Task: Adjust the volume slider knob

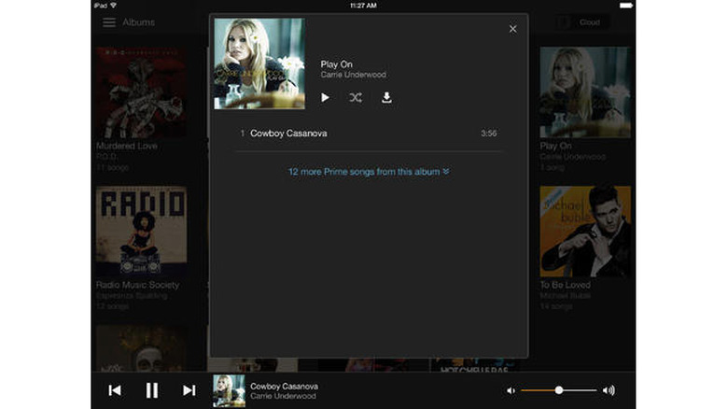Action: coord(559,390)
